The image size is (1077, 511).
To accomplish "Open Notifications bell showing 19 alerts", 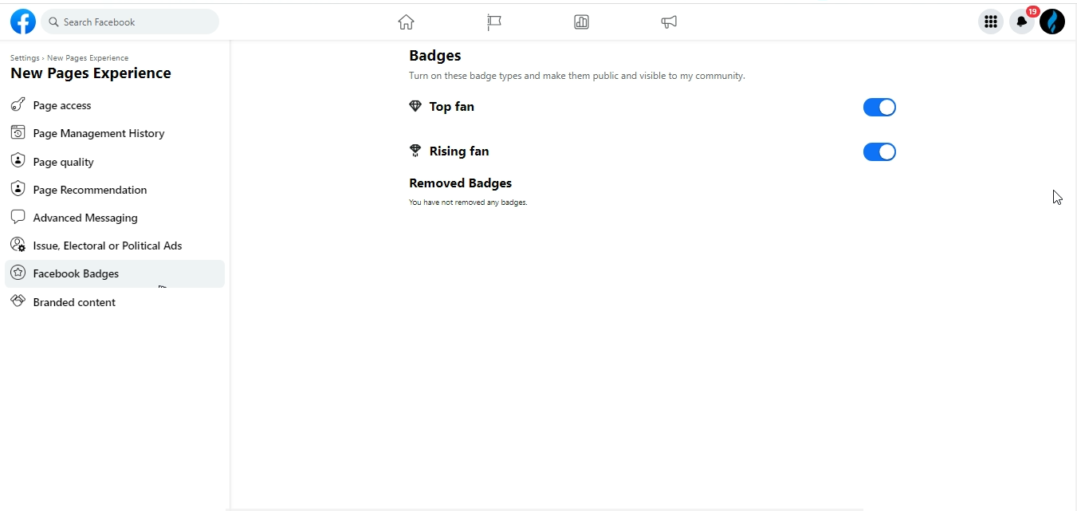I will (x=1021, y=22).
